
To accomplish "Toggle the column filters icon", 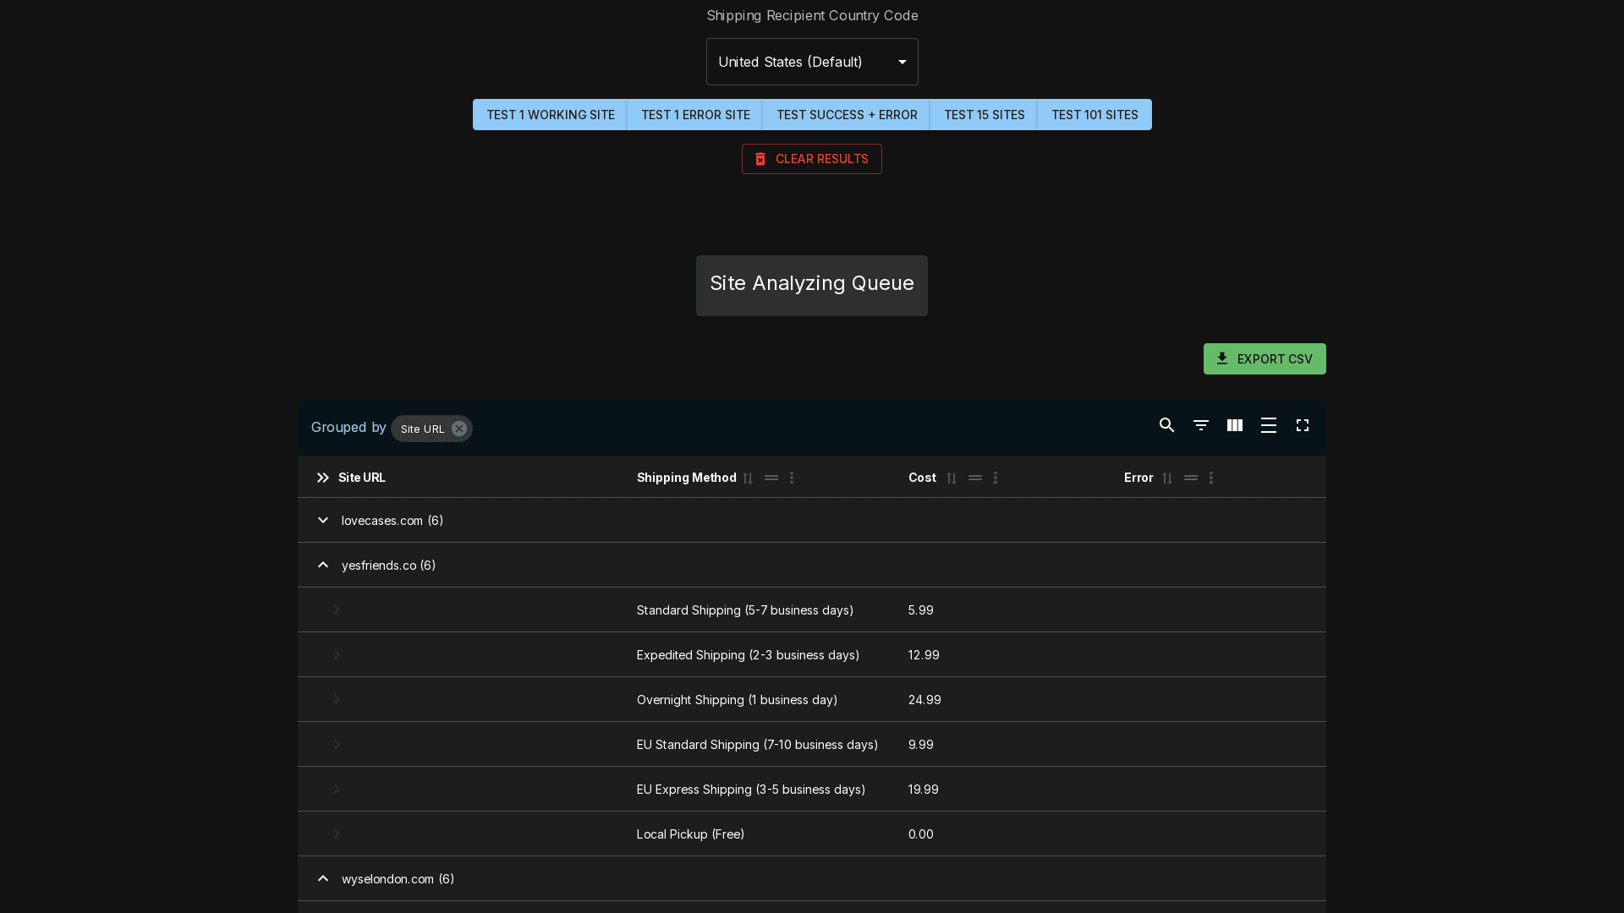I will (1200, 425).
